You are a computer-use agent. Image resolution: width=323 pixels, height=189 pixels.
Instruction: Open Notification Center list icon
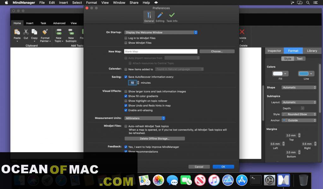tap(315, 3)
